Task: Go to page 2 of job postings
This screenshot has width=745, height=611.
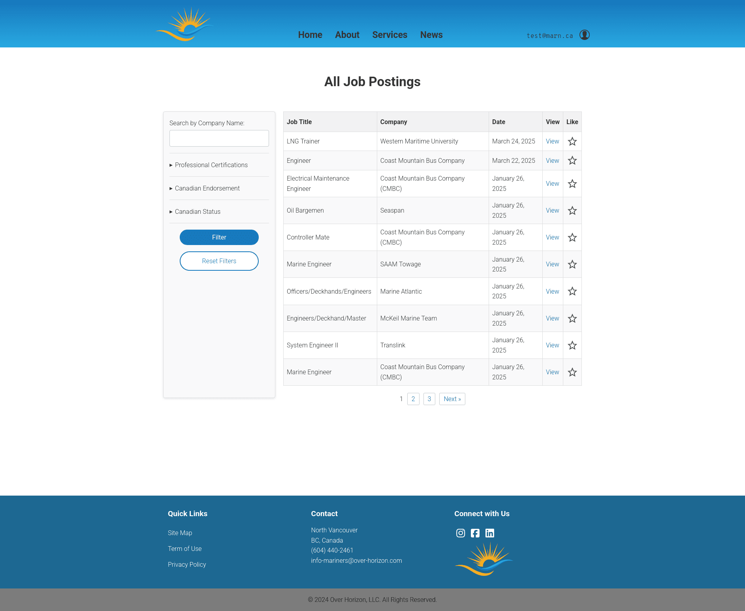Action: point(413,399)
